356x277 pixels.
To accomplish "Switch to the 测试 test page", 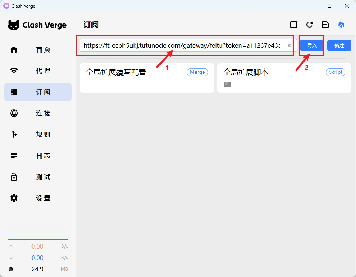I will tap(38, 177).
